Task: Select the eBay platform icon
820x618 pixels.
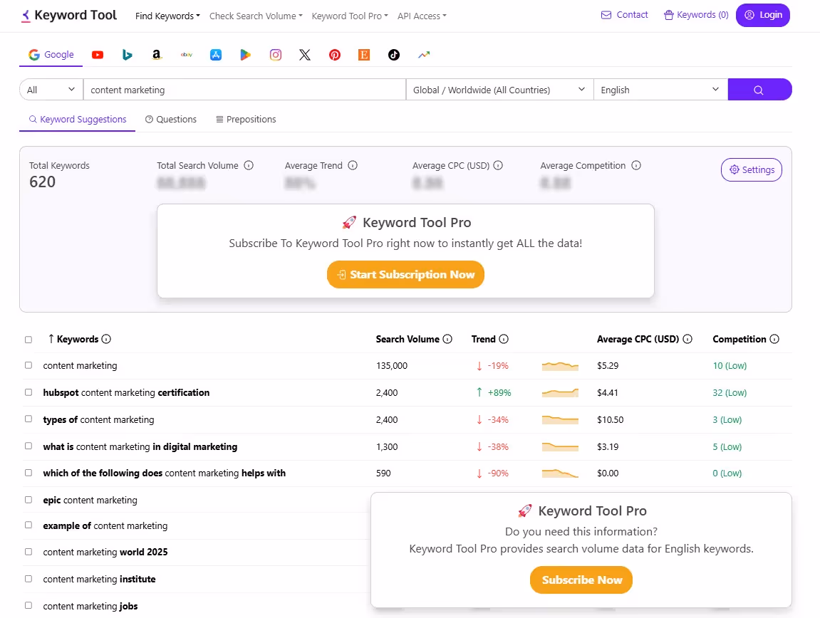Action: tap(186, 55)
